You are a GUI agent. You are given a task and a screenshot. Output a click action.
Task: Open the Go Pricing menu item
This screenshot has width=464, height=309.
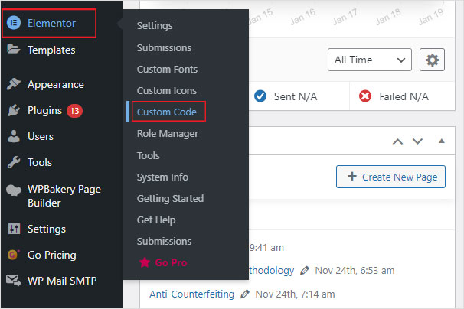[52, 255]
